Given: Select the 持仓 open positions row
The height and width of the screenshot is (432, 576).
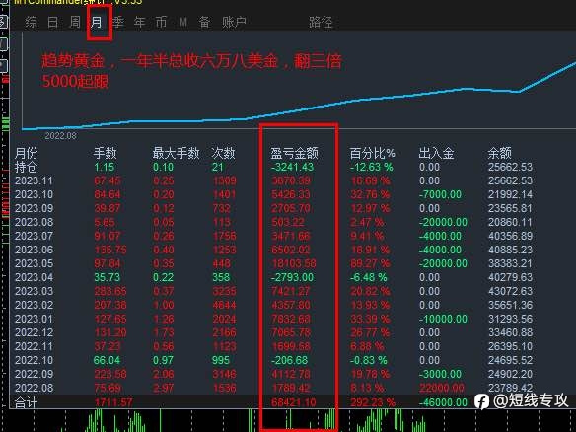Looking at the screenshot, I should 273,167.
